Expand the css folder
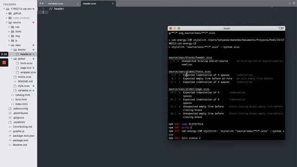297x167 pixels. point(9,27)
